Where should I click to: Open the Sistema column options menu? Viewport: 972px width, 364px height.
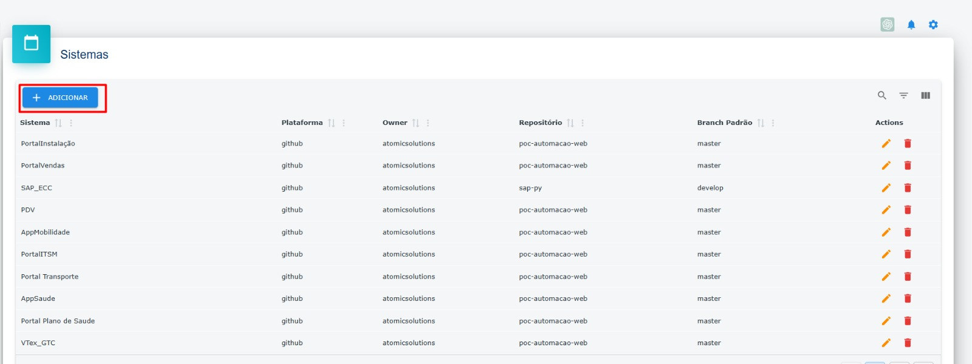71,123
